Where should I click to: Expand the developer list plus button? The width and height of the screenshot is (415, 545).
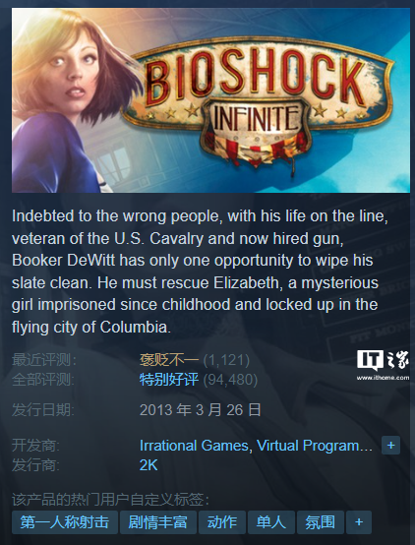(x=390, y=446)
